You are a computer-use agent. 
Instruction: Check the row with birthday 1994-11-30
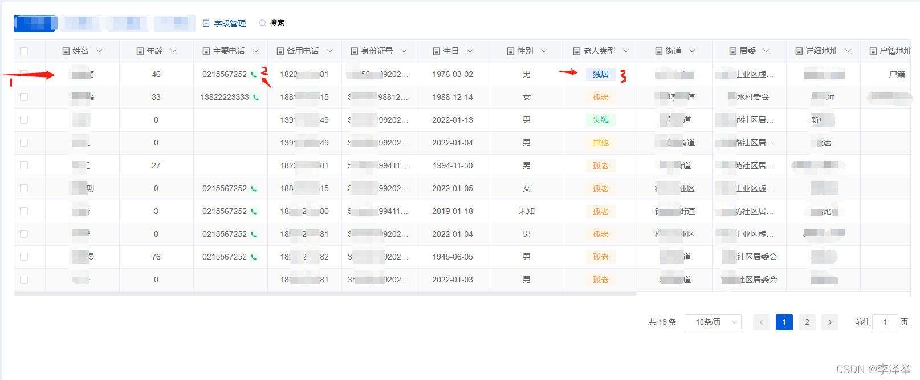[x=24, y=165]
